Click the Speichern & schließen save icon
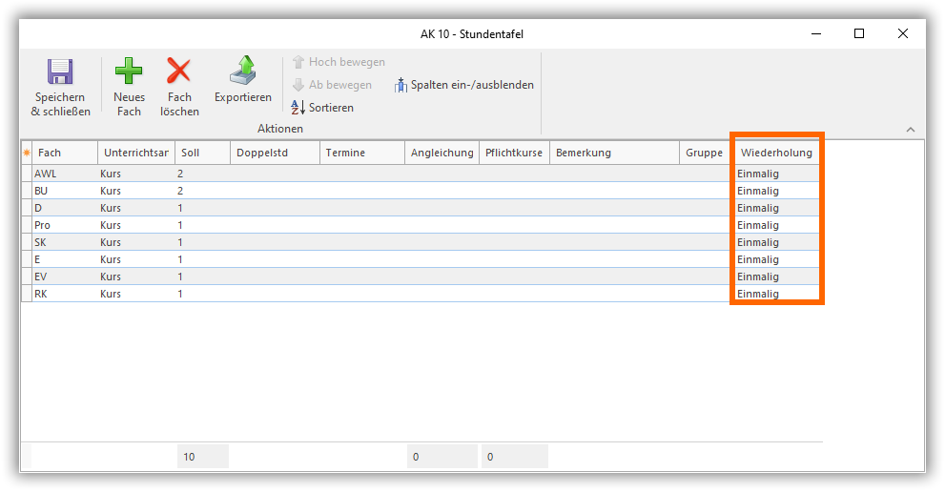Screen dimensions: 945x492 point(60,72)
